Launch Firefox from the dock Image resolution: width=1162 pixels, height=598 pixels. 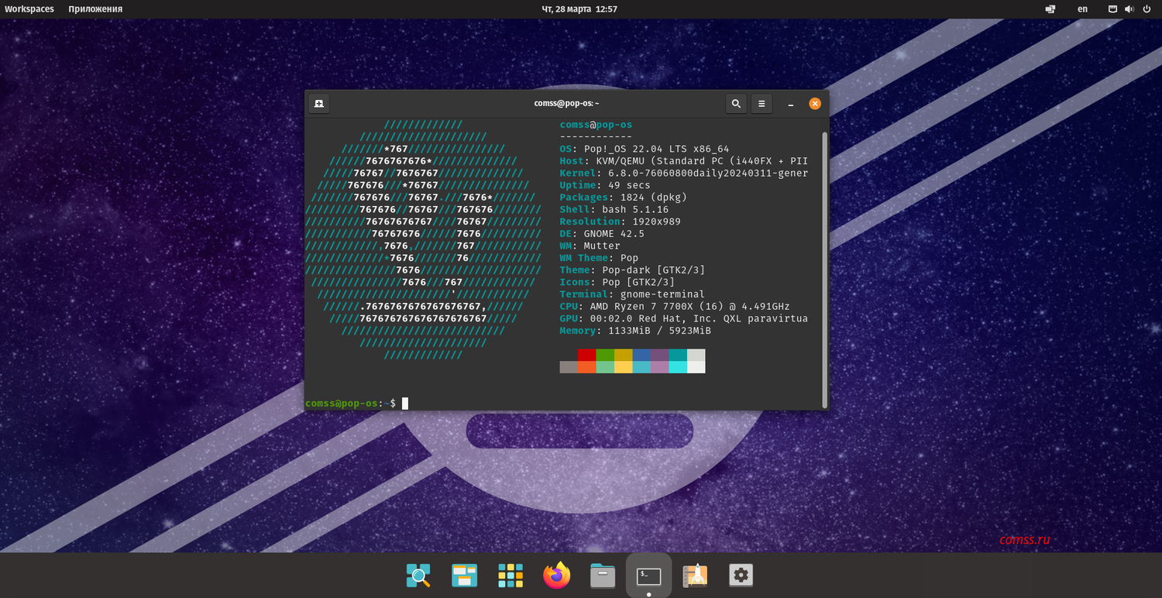pos(556,576)
